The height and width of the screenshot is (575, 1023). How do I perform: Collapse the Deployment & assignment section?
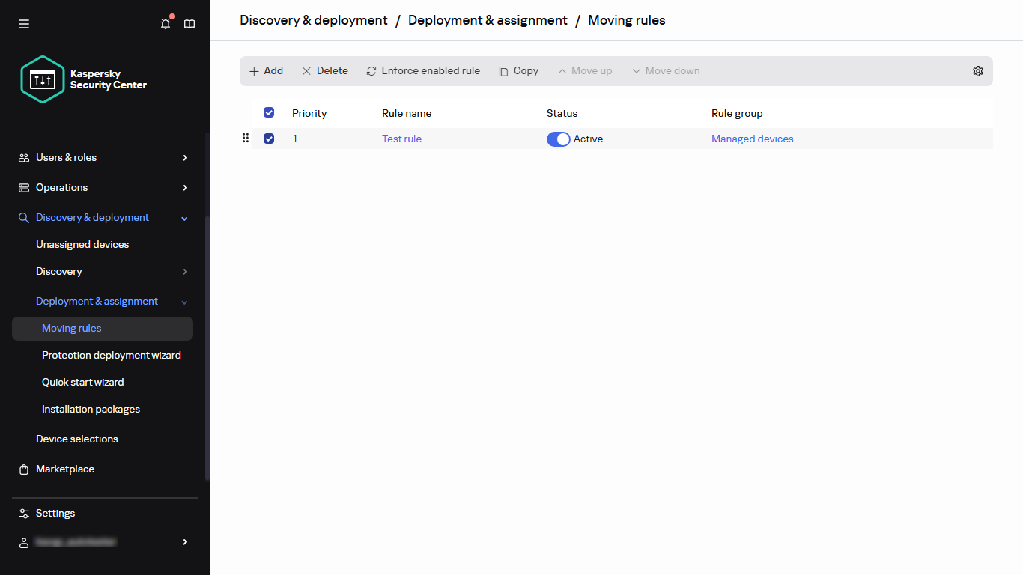184,301
